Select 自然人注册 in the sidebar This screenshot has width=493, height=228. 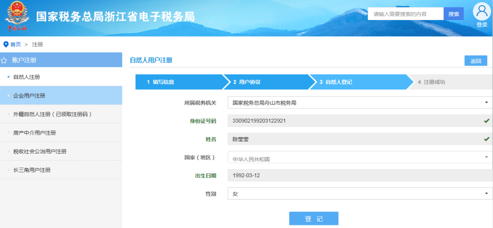pos(61,77)
